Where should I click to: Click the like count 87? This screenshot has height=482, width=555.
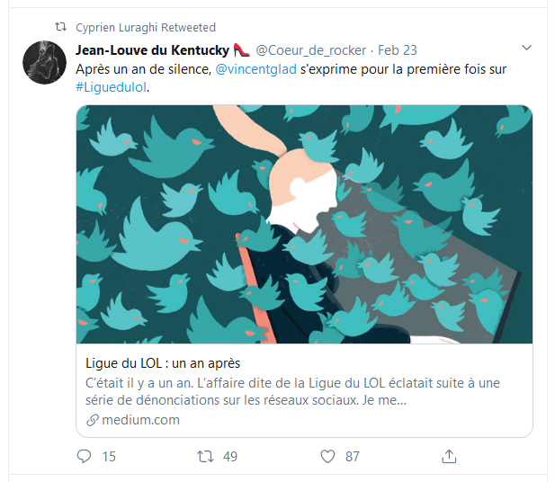pyautogui.click(x=353, y=457)
